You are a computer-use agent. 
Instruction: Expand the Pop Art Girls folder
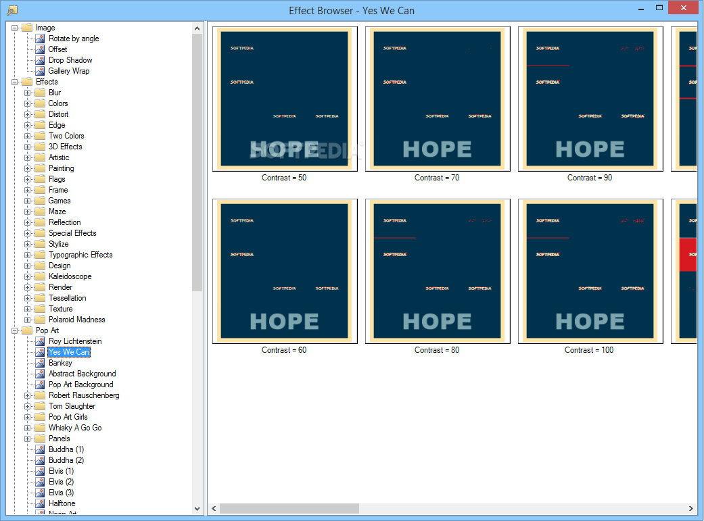(27, 418)
